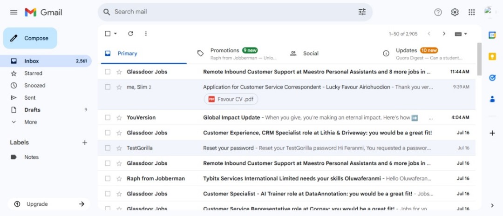Open the Tybitx Services International email
503x216 pixels.
pos(287,178)
